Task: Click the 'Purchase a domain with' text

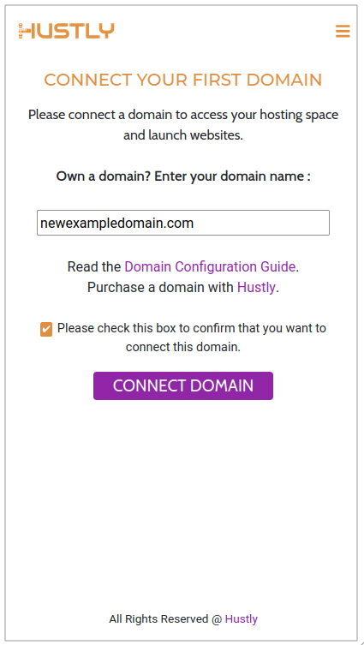Action: [160, 287]
